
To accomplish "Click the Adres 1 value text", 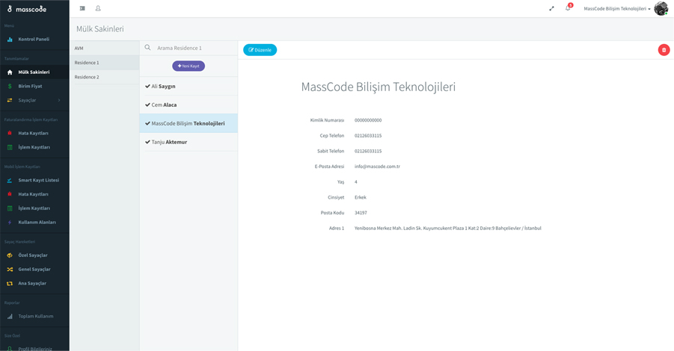I will tap(448, 229).
